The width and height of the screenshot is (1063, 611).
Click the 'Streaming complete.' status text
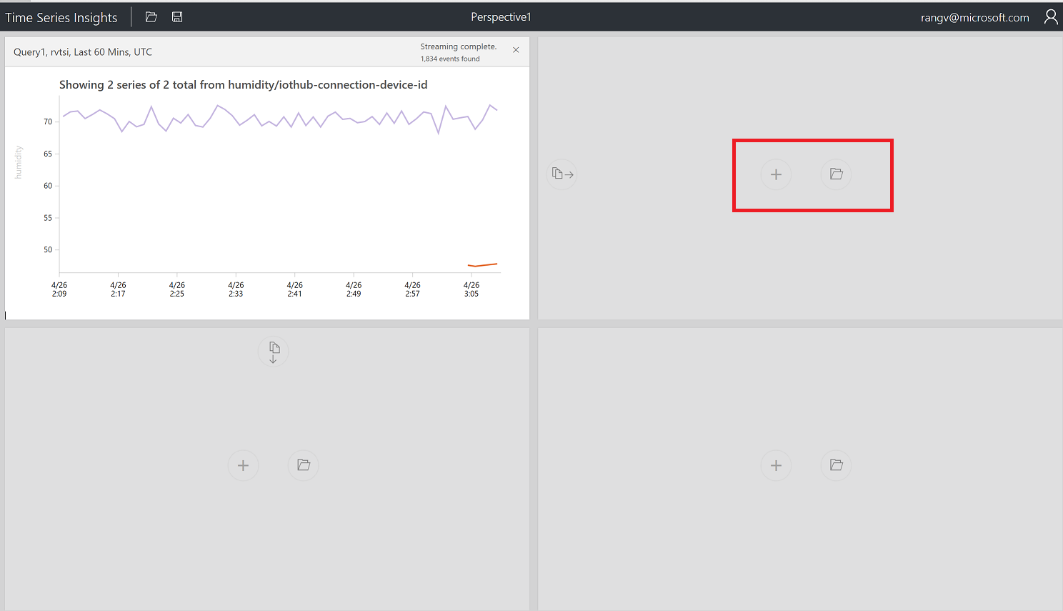point(458,46)
